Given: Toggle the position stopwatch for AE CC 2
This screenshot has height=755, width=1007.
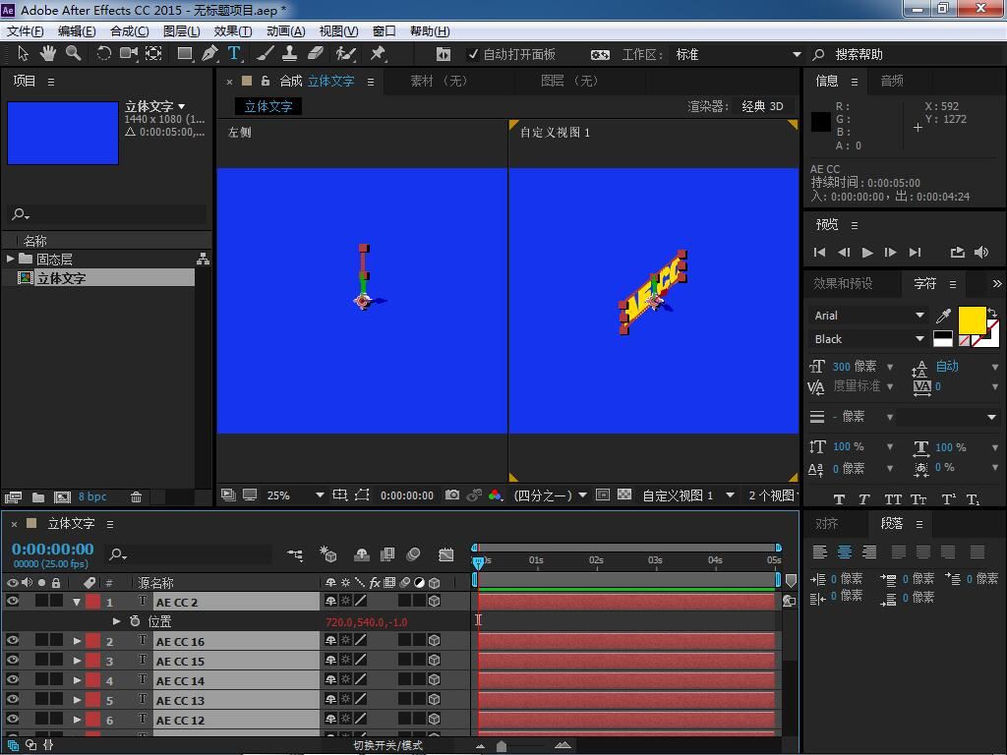Looking at the screenshot, I should coord(135,621).
